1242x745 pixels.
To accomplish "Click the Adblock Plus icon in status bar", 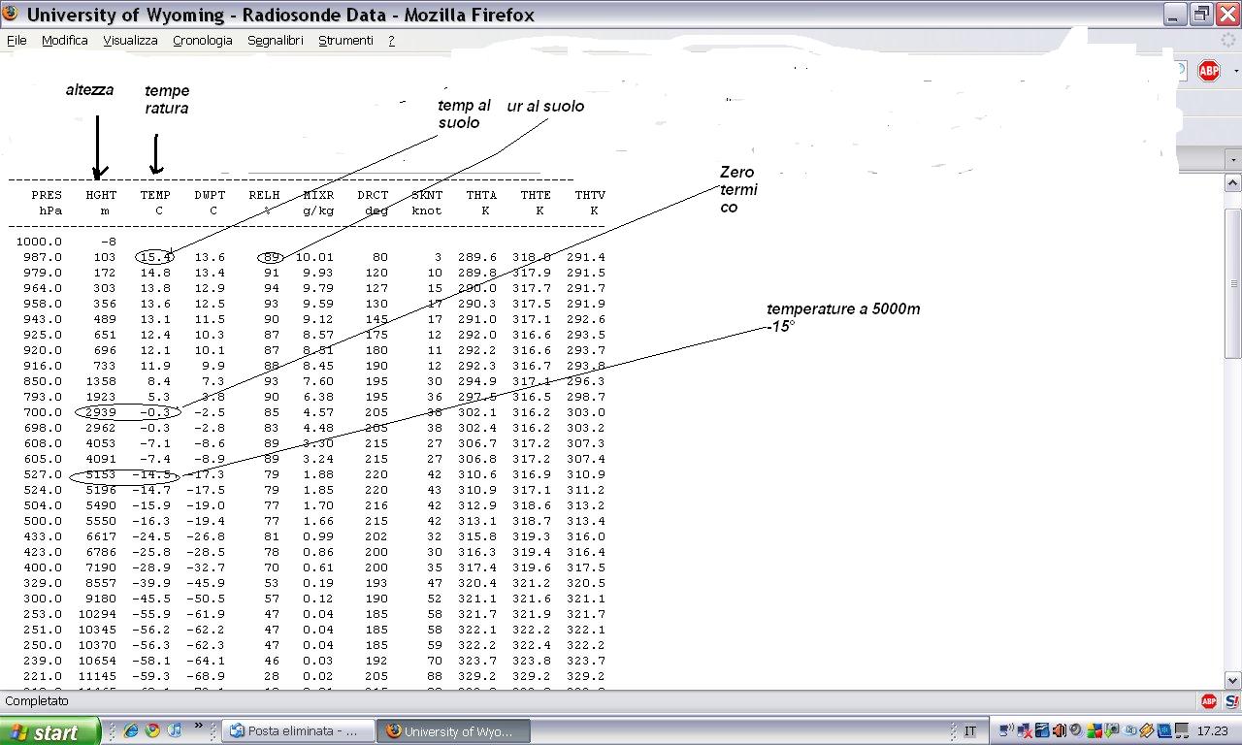I will pos(1209,700).
